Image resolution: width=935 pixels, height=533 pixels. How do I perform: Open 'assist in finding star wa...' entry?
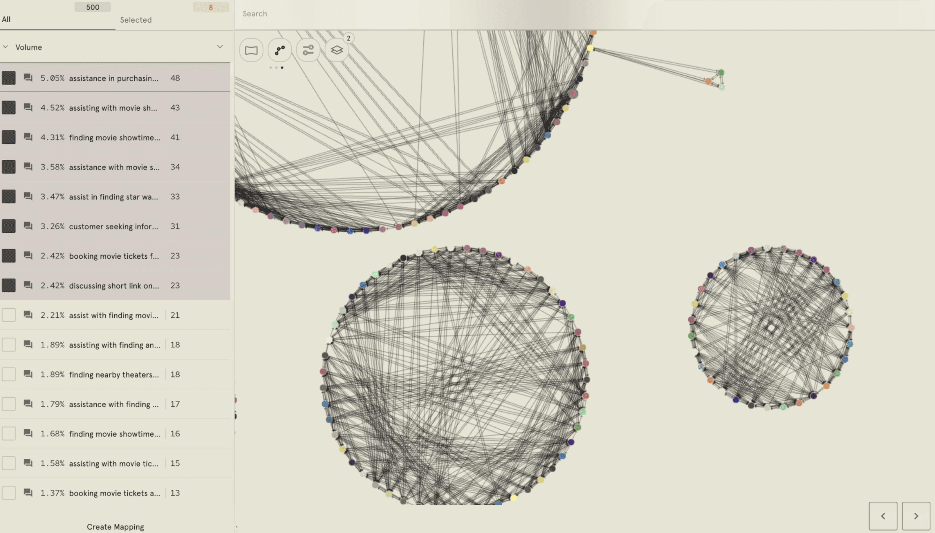click(113, 197)
